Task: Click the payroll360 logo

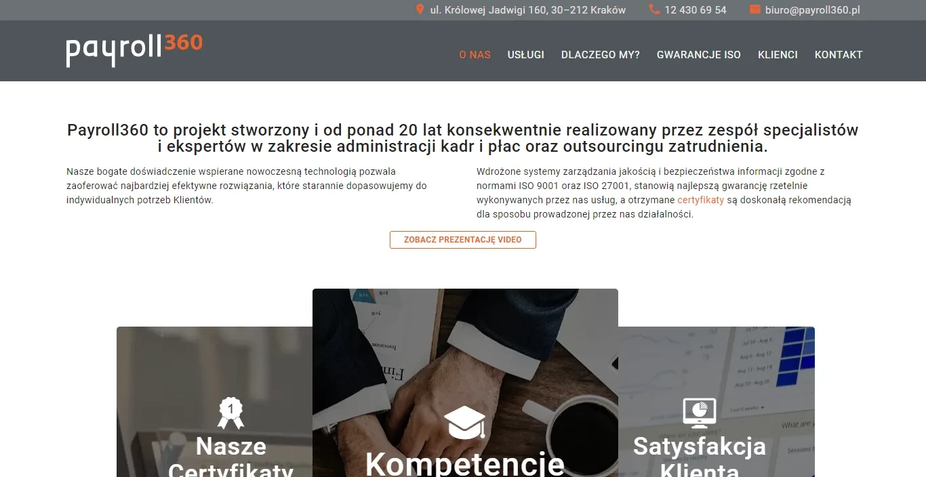Action: pyautogui.click(x=134, y=50)
